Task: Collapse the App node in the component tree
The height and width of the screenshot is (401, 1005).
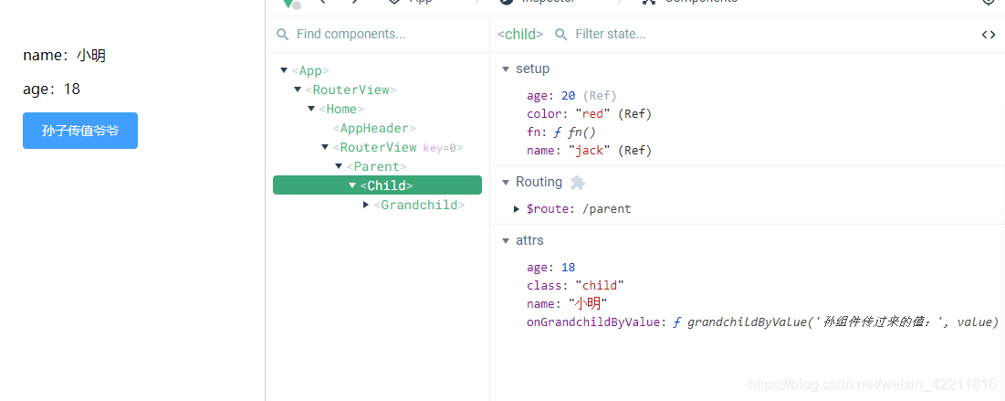Action: (284, 70)
